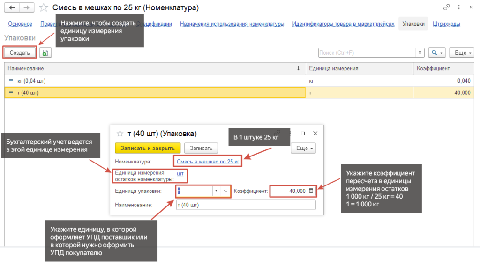
Task: Open Назначения использования номенклатуры section
Action: coord(232,24)
